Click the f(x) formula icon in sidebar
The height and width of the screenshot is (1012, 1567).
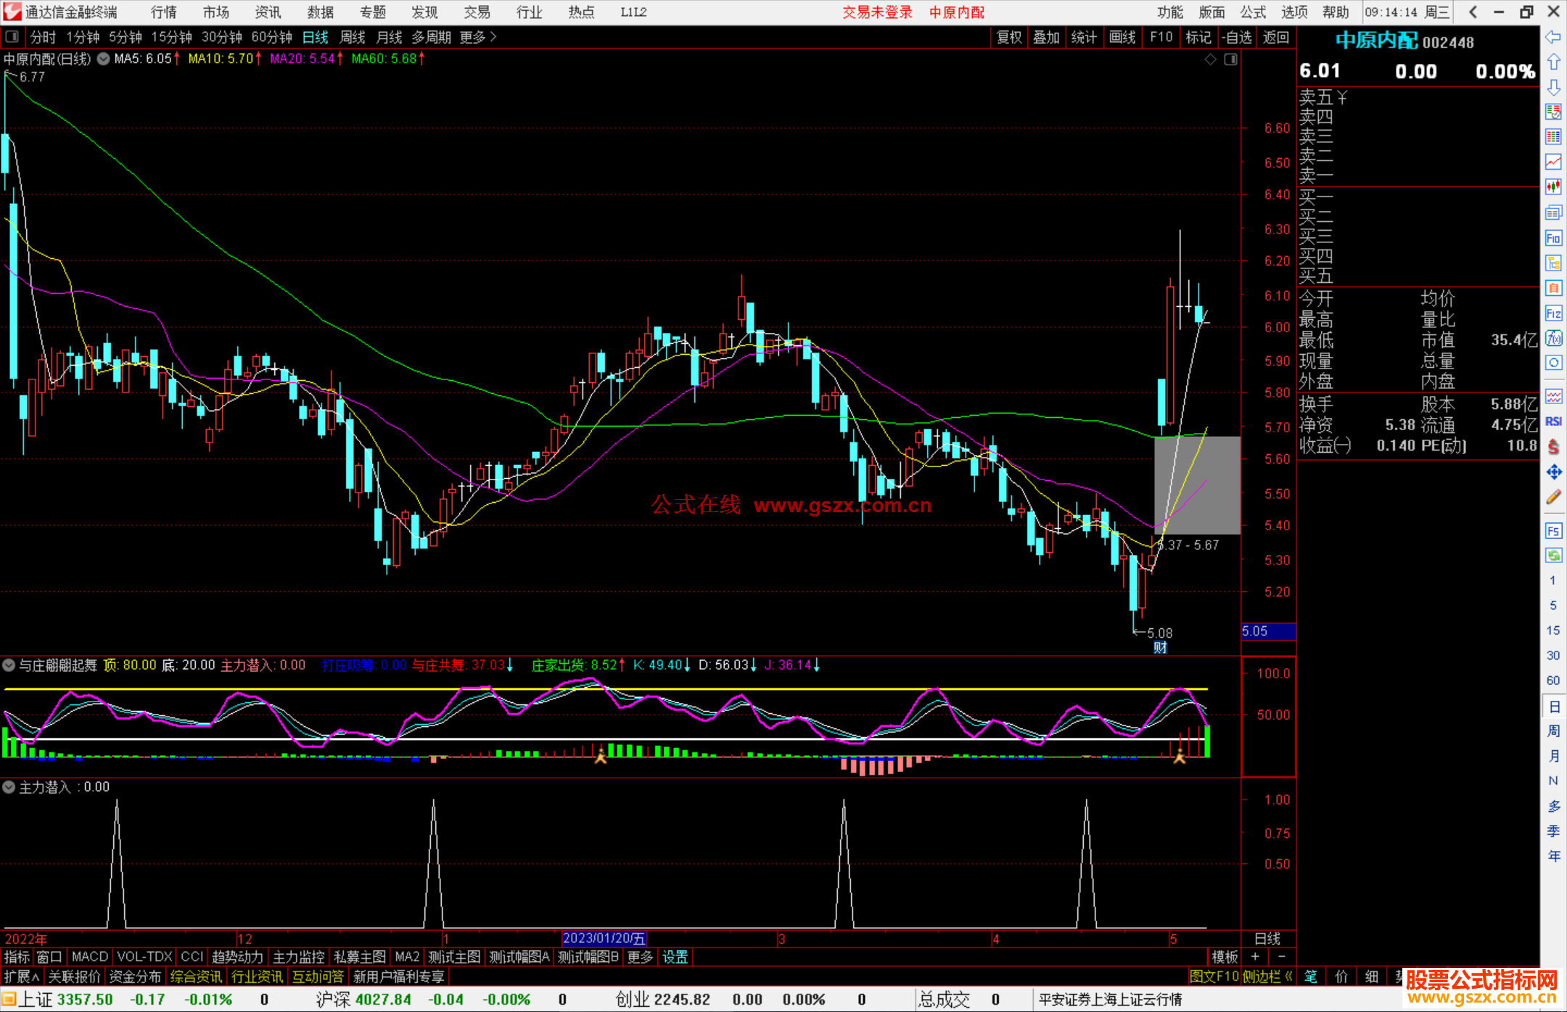1553,338
